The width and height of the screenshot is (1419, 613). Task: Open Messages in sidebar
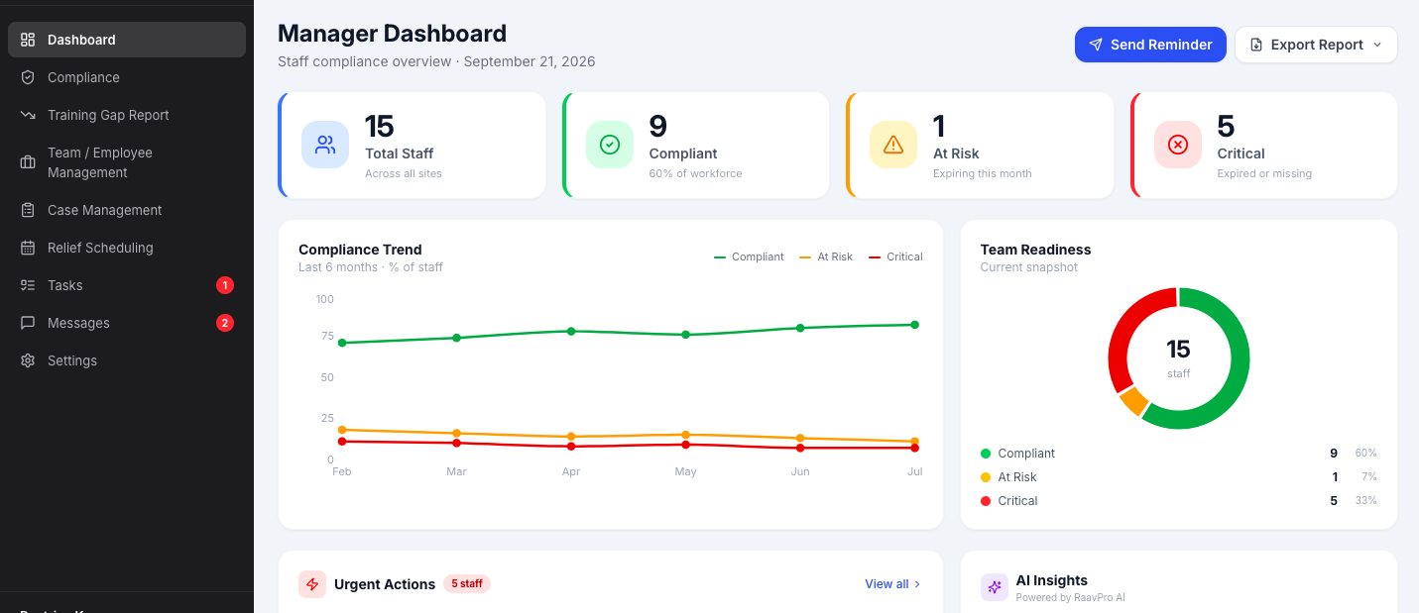tap(127, 323)
